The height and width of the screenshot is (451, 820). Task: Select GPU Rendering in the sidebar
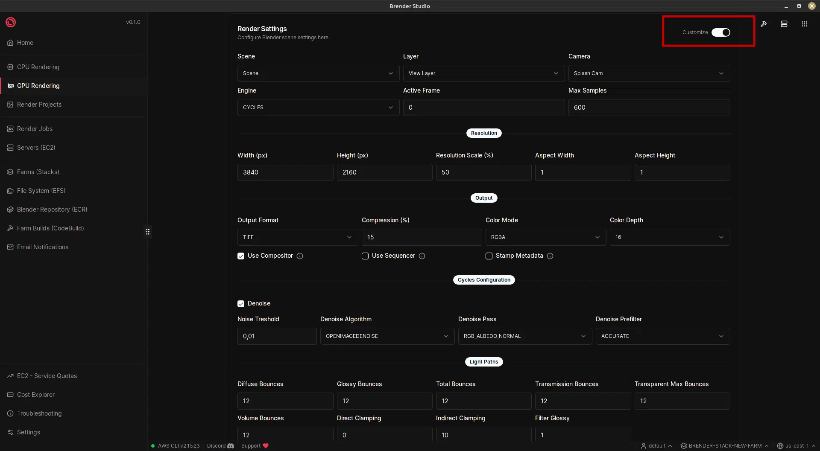pyautogui.click(x=38, y=85)
